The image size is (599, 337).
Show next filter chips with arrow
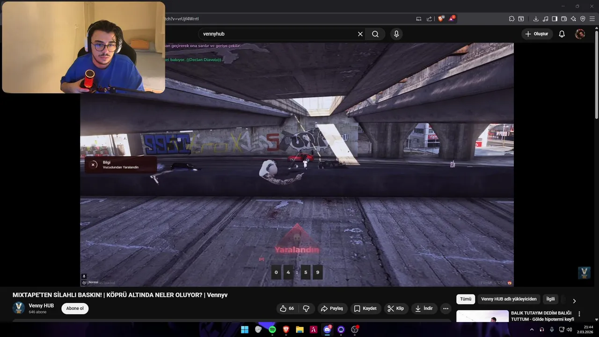[x=574, y=300]
